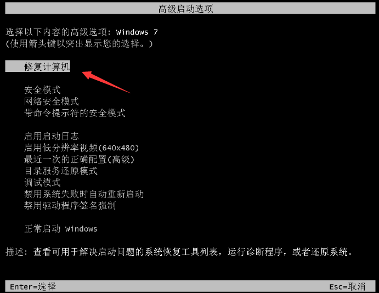This screenshot has height=293, width=379.
Task: Click the Esc=取消 hint in the bottom bar
Action: pos(347,287)
